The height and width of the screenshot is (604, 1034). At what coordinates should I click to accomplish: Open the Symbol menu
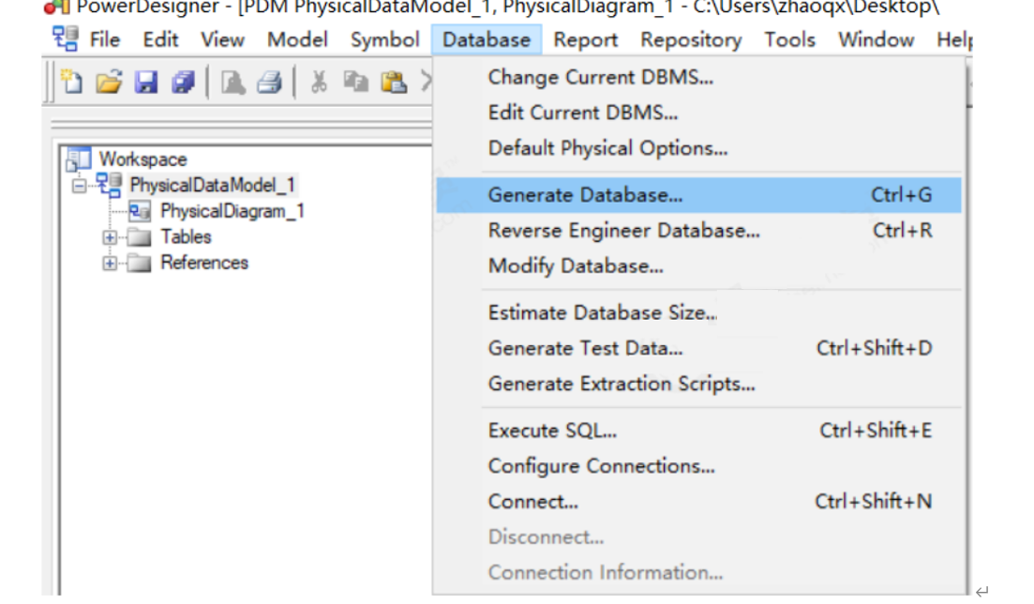(x=385, y=39)
